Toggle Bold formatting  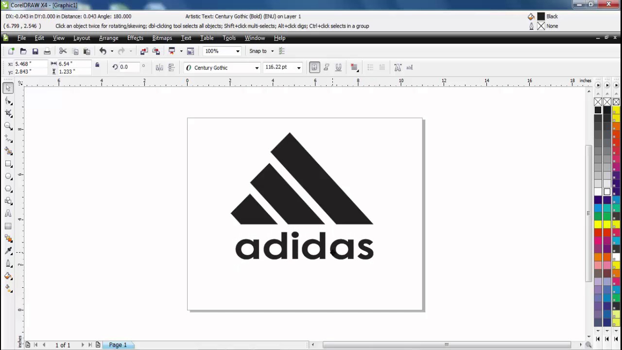(314, 68)
